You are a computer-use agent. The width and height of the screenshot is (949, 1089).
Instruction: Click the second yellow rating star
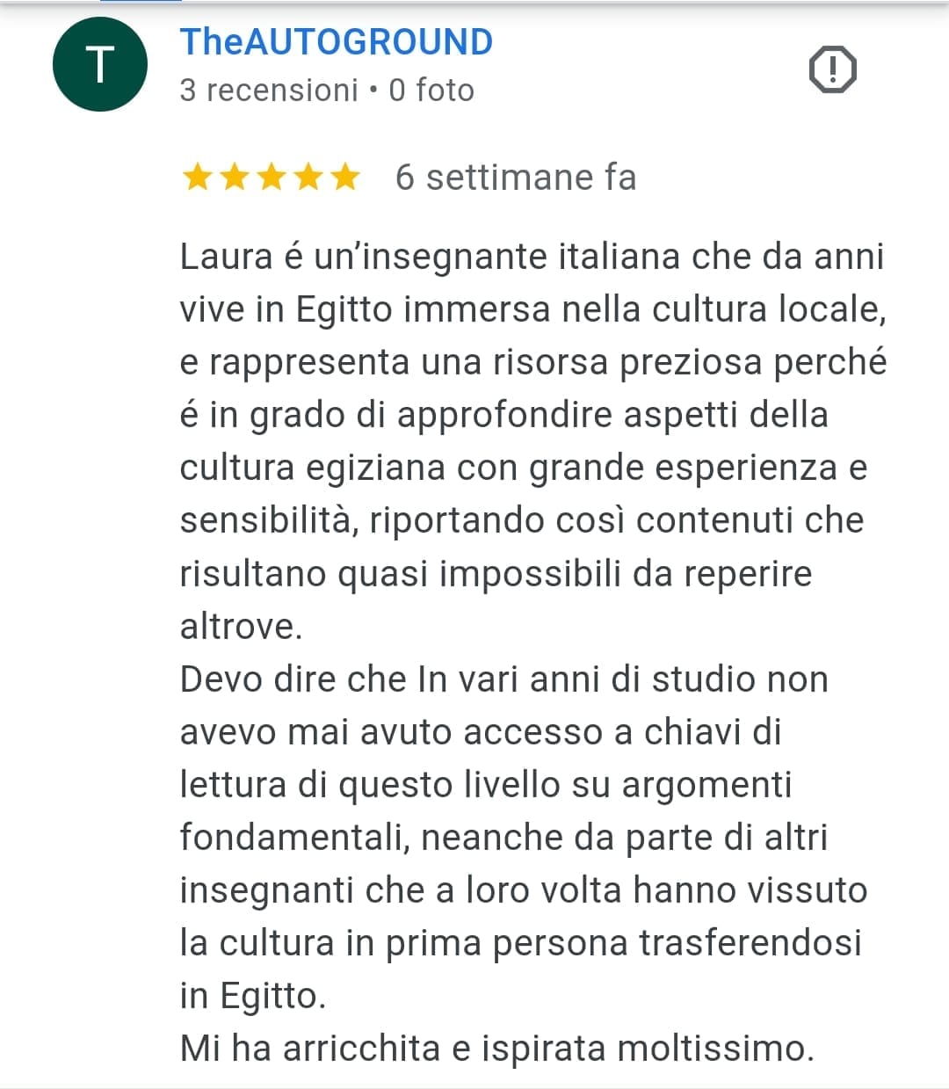click(x=234, y=178)
